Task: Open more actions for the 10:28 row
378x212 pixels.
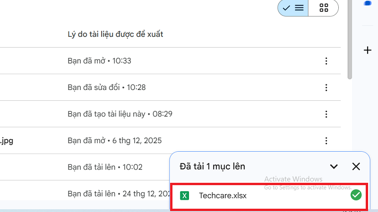Action: click(x=326, y=88)
